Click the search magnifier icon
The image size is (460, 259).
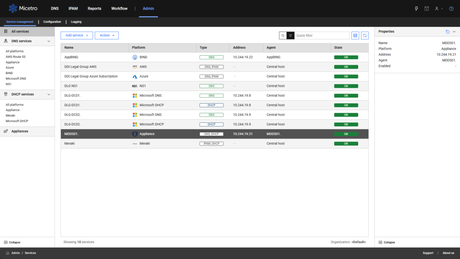(x=283, y=35)
